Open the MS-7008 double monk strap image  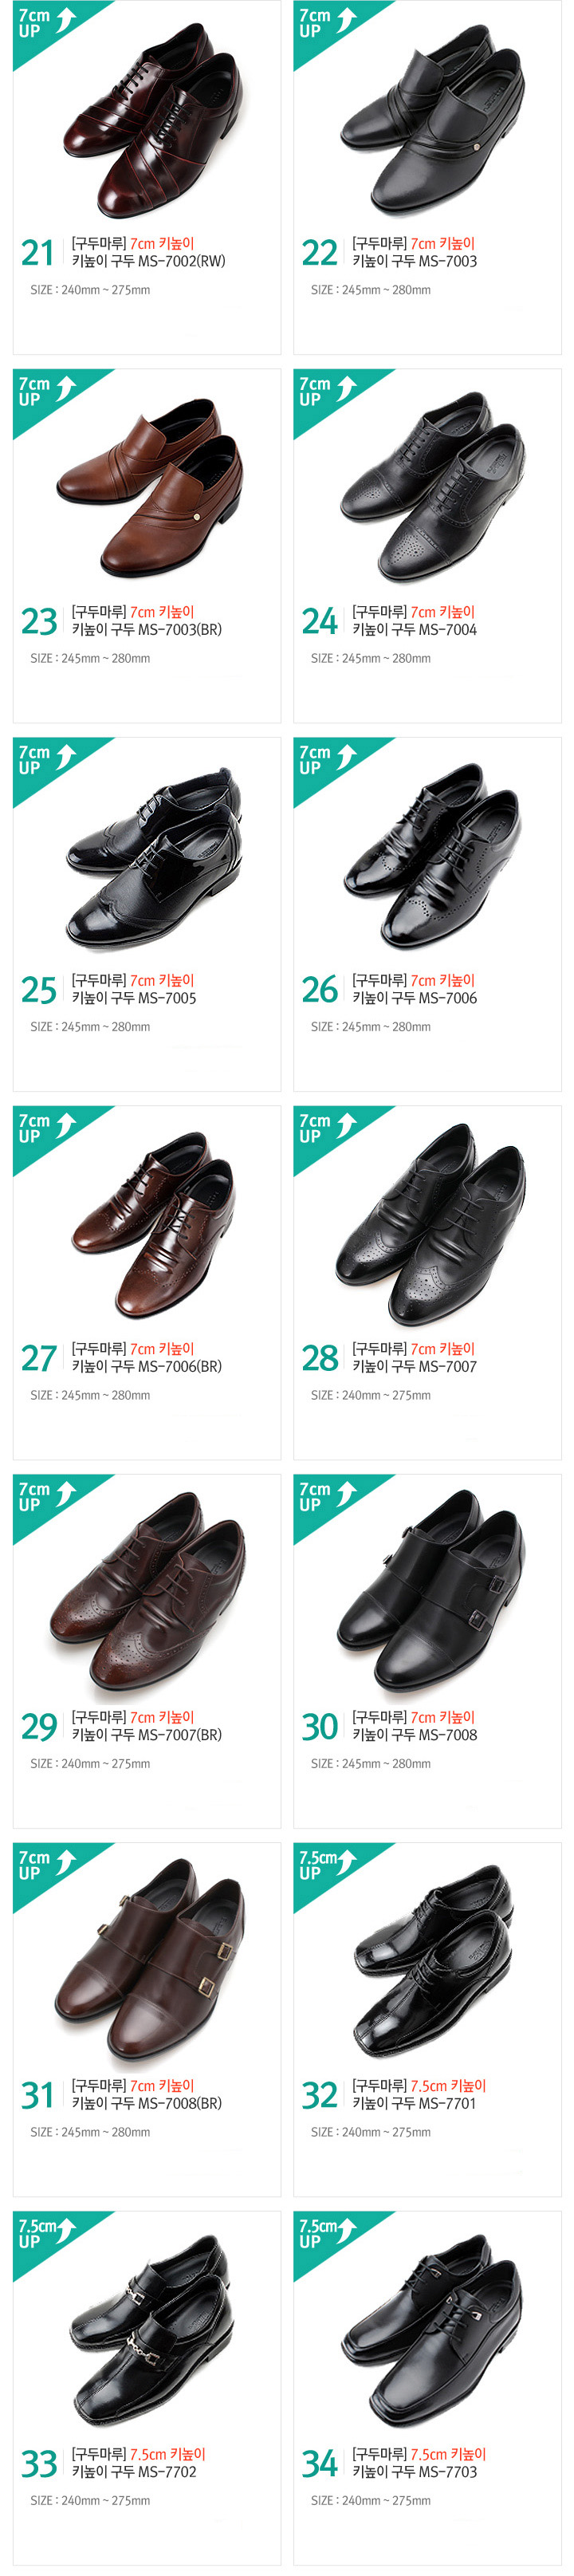(430, 1590)
